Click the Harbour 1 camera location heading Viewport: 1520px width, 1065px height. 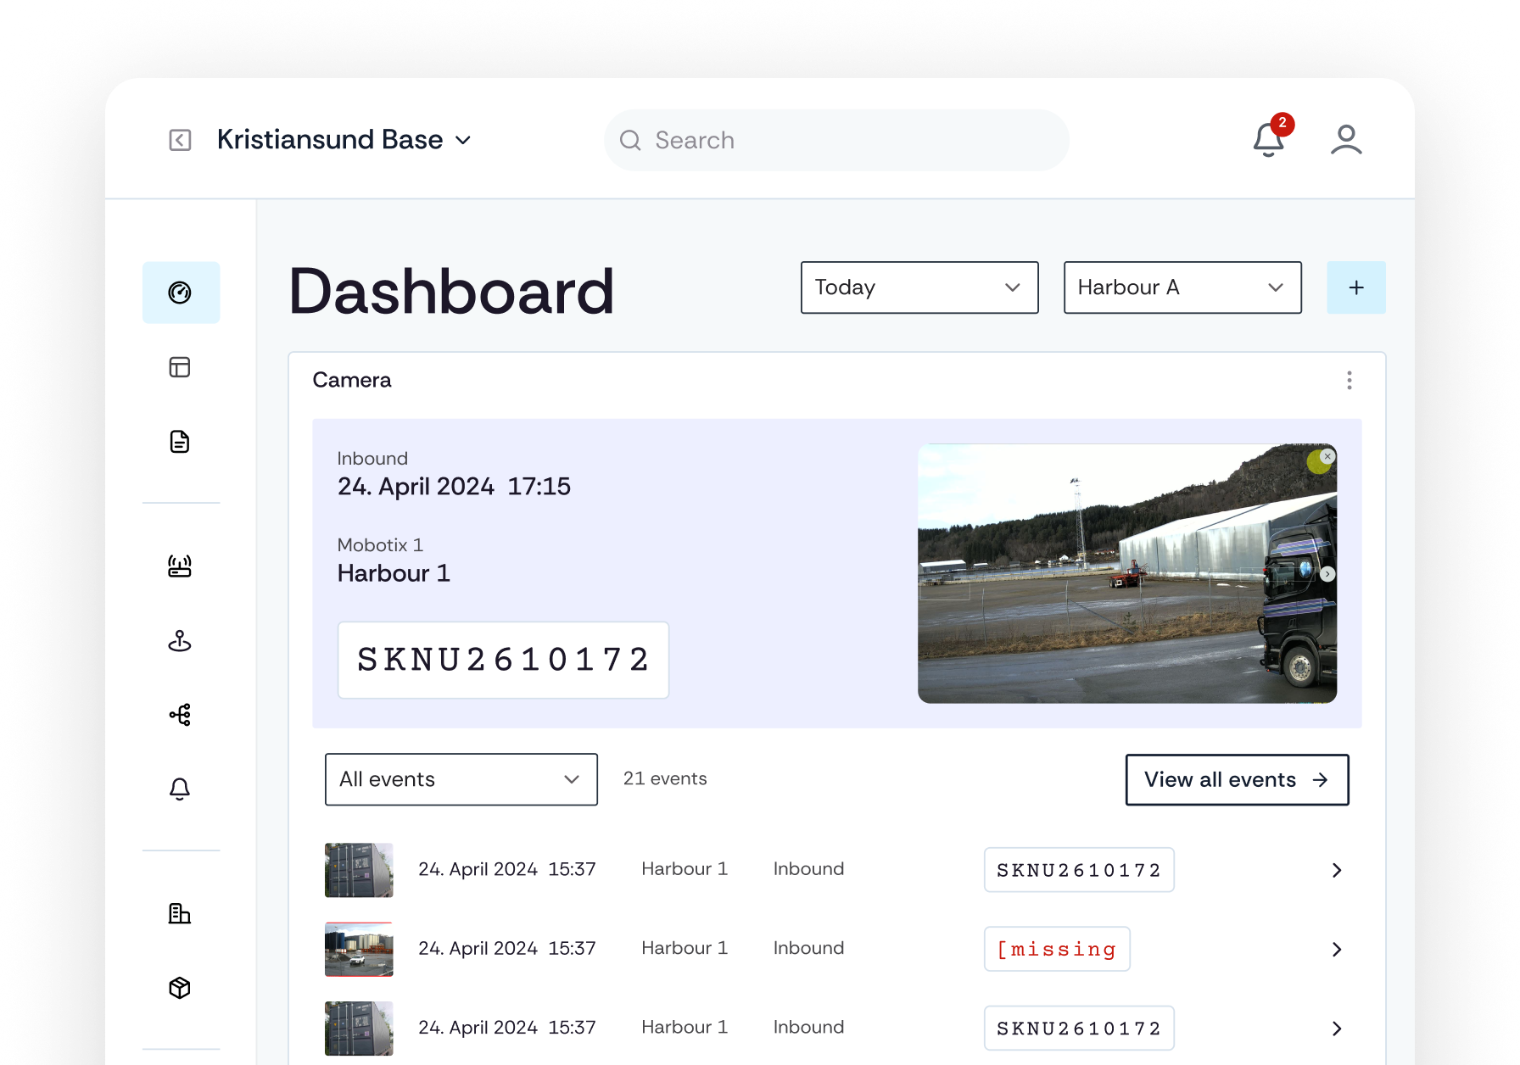pos(394,573)
